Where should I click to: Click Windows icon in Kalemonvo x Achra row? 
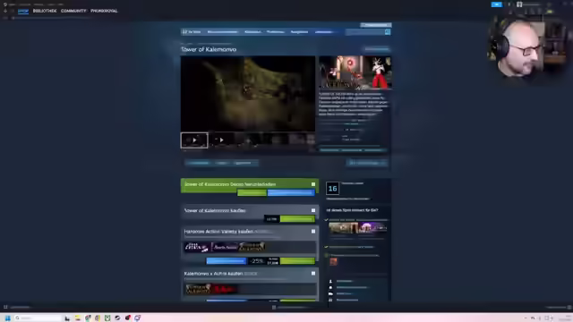pyautogui.click(x=313, y=274)
